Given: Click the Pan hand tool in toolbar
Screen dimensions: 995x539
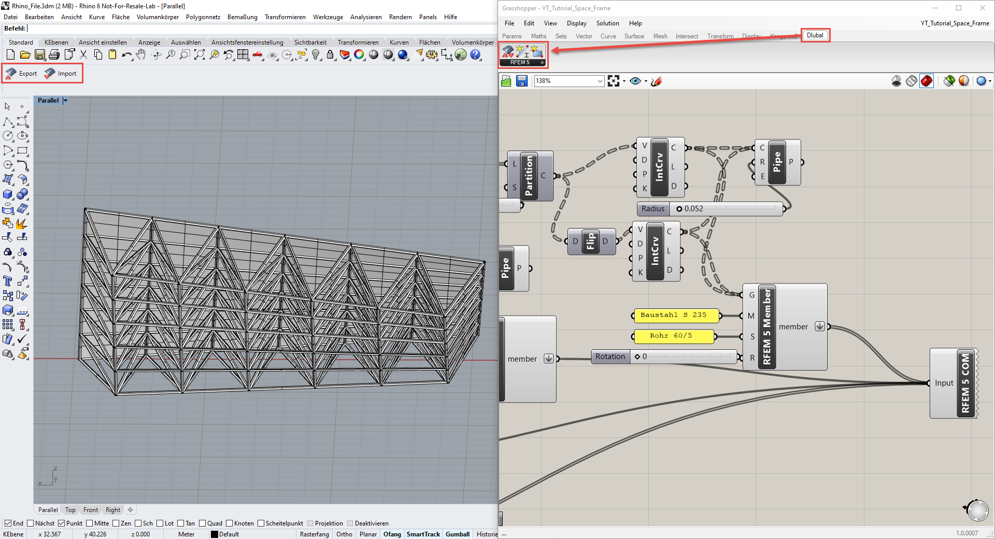Looking at the screenshot, I should point(141,55).
